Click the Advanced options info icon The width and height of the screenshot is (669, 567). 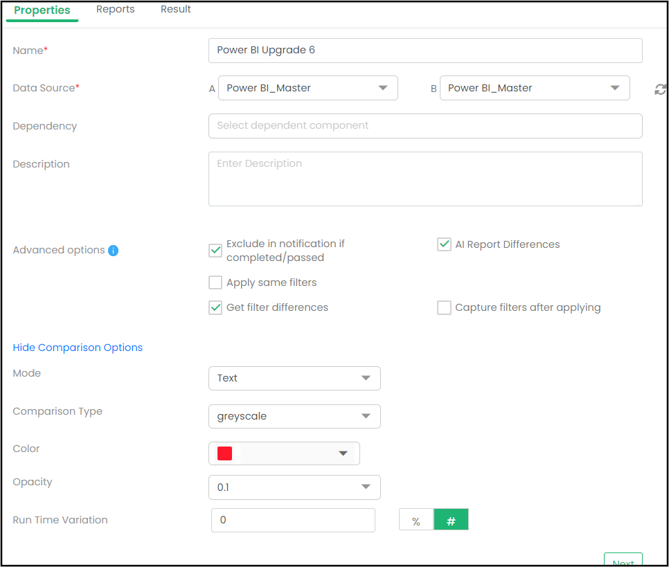point(114,251)
